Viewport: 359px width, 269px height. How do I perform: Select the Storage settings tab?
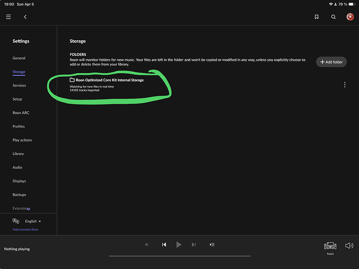coord(19,72)
